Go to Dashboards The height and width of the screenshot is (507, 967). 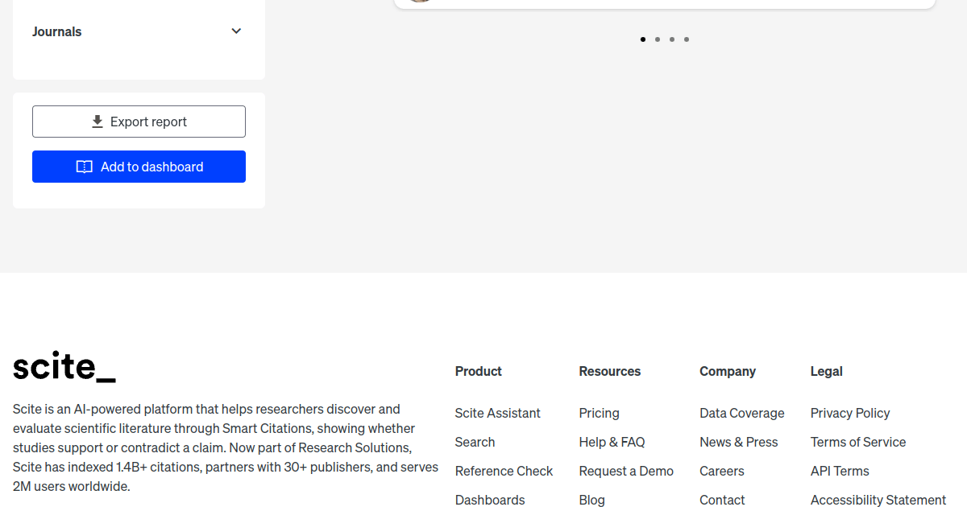pyautogui.click(x=490, y=500)
